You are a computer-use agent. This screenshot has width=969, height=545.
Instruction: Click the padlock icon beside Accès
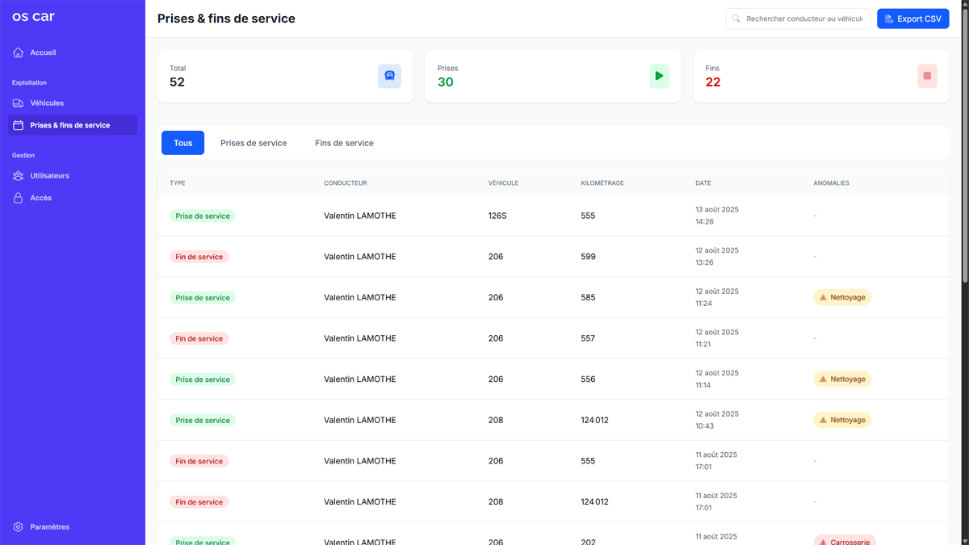[19, 198]
